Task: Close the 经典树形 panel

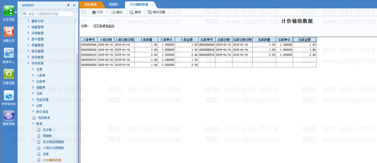Action: [x=74, y=5]
